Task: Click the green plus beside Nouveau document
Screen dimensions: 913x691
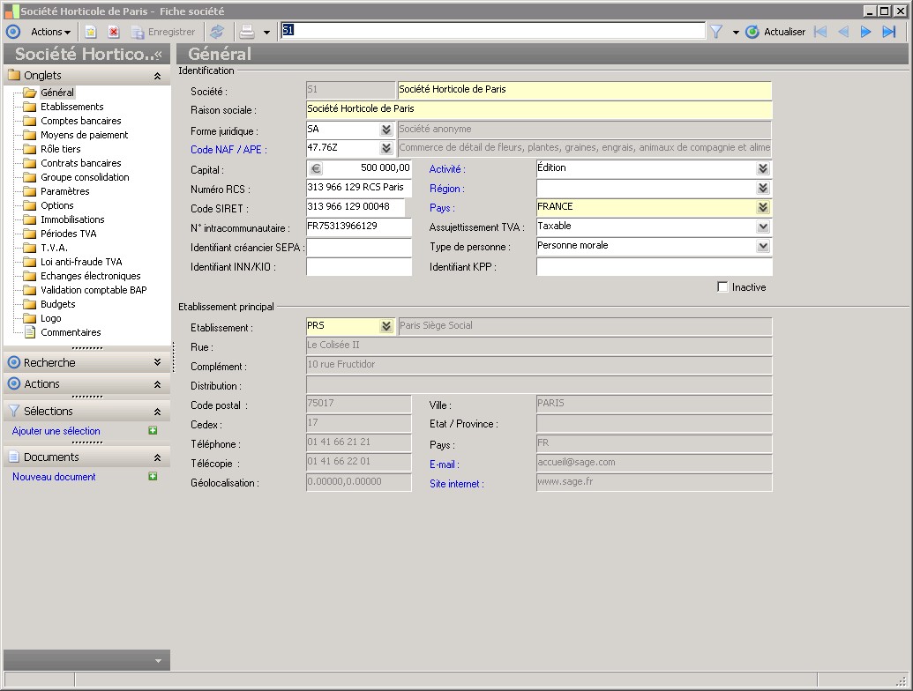Action: 153,477
